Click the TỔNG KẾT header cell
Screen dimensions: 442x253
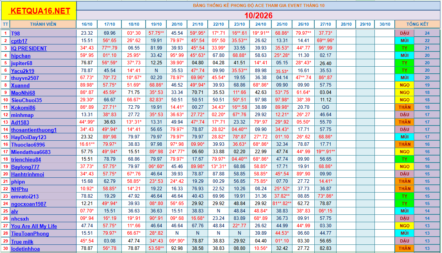417,24
